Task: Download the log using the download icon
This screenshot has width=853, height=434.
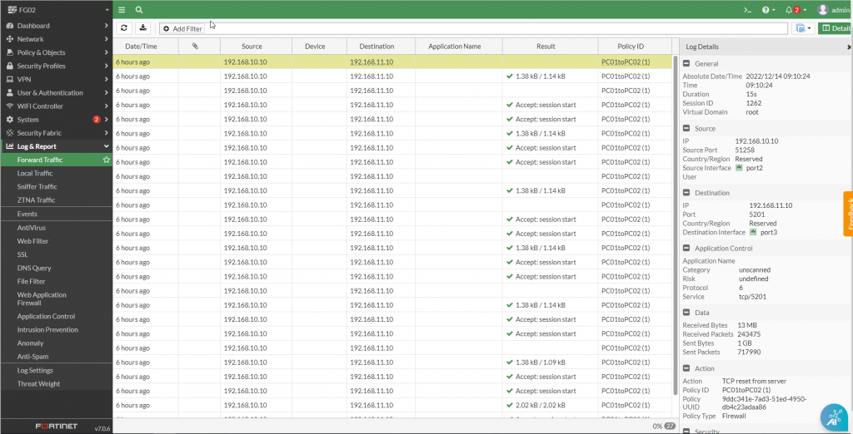Action: (142, 28)
